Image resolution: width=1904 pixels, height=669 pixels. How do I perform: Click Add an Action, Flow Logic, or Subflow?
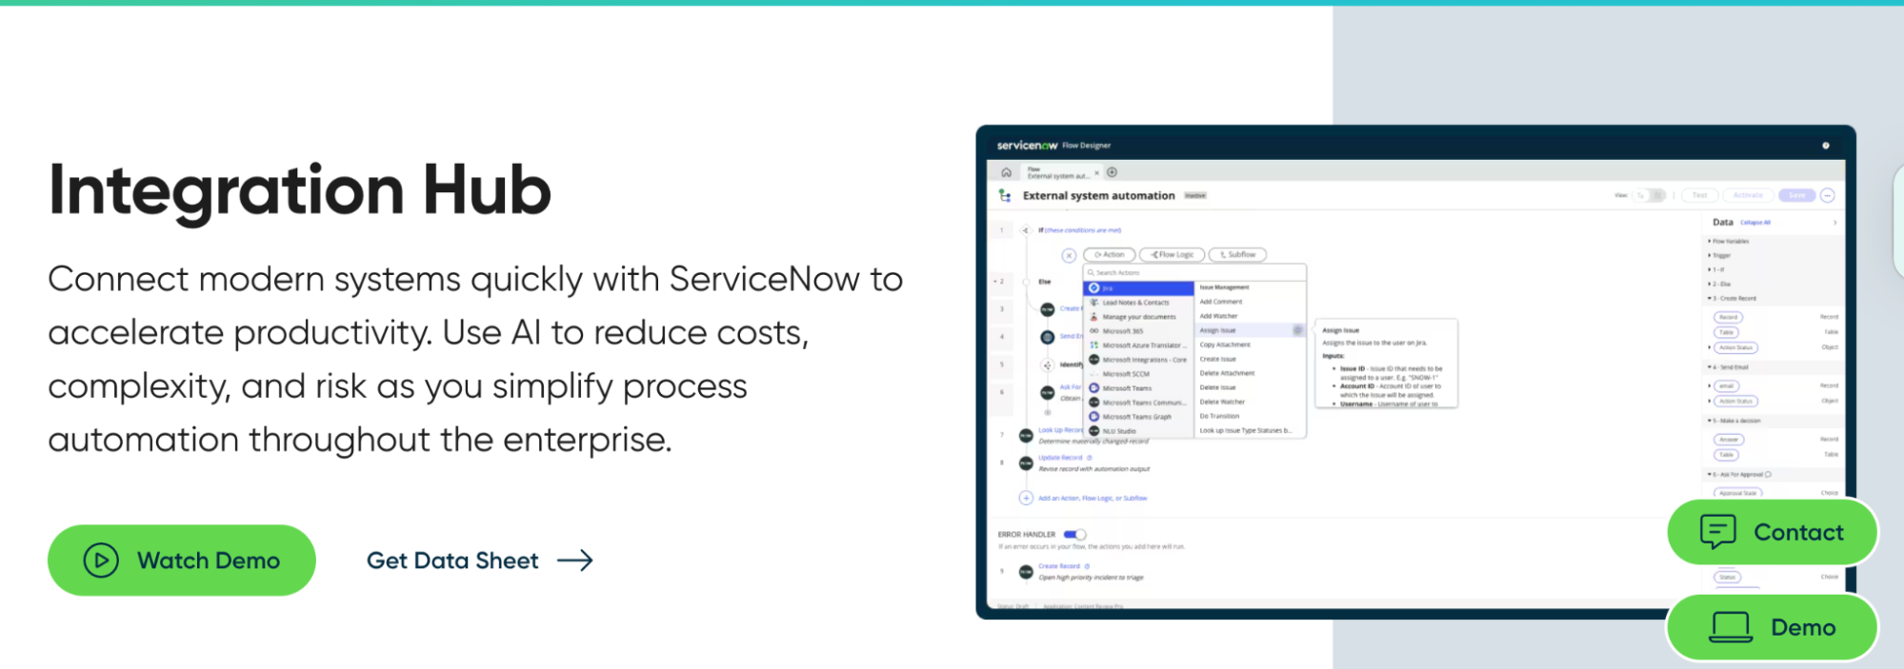[x=1092, y=498]
